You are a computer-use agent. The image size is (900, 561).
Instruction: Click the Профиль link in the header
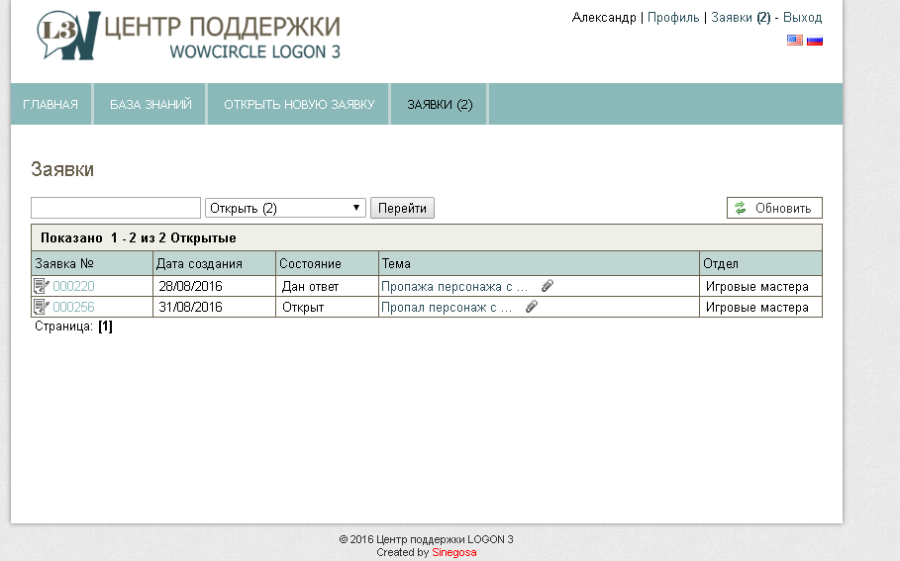673,18
